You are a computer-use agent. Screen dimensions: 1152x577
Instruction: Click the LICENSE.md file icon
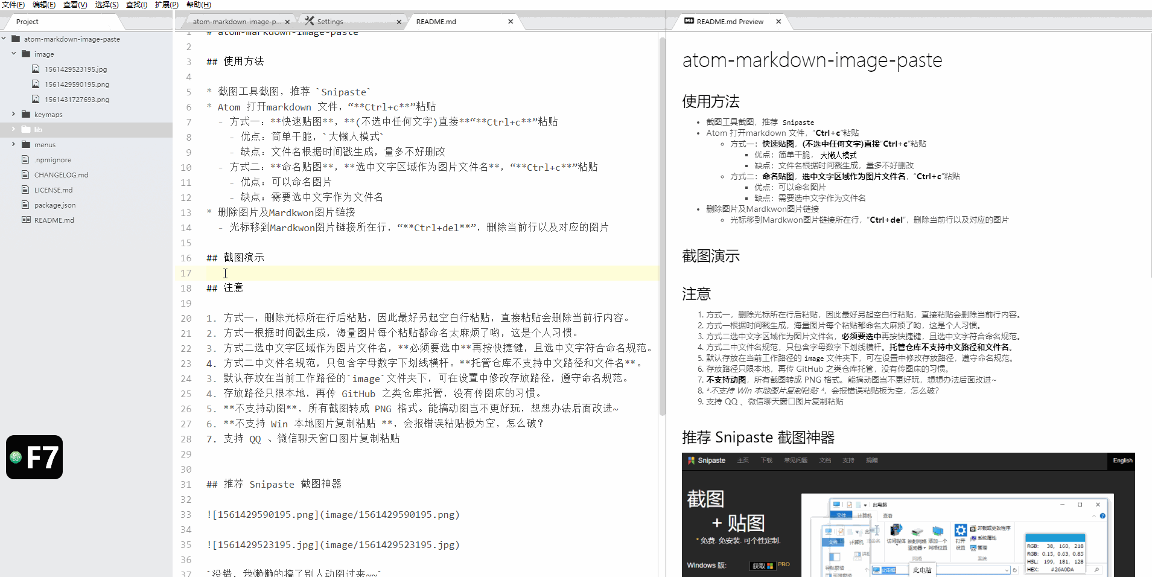point(25,190)
